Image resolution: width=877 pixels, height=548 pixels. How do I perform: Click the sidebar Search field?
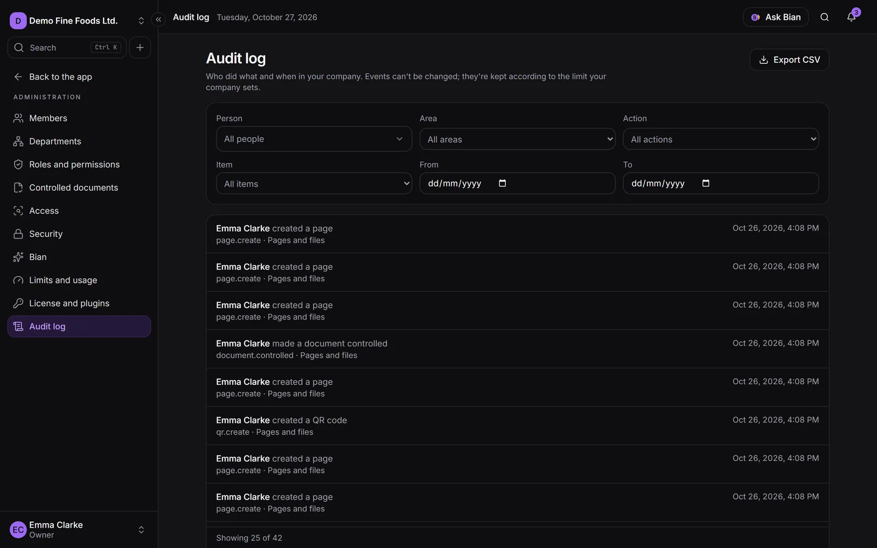[67, 48]
